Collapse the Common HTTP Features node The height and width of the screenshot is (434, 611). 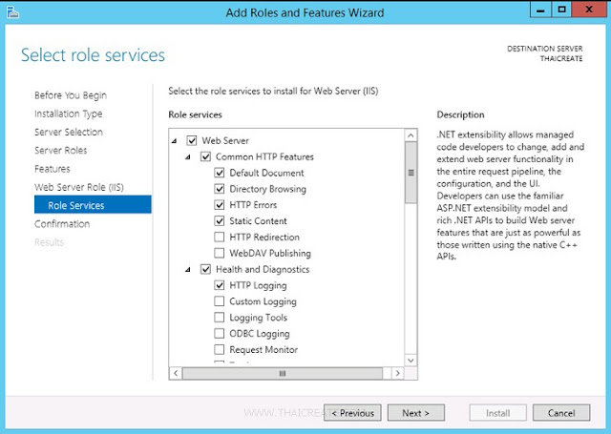188,156
